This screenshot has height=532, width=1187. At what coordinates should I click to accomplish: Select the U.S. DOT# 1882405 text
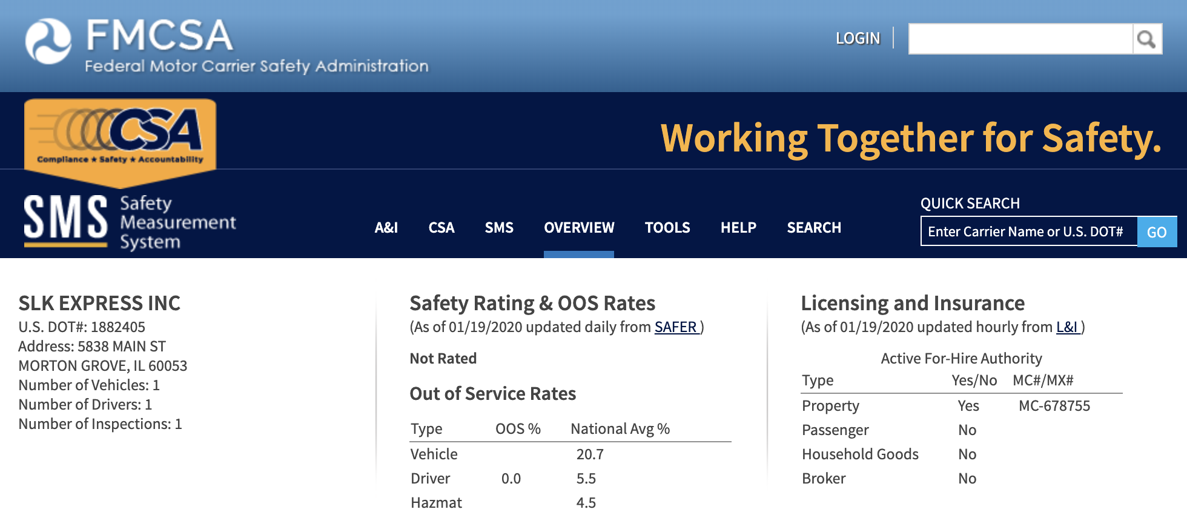82,327
